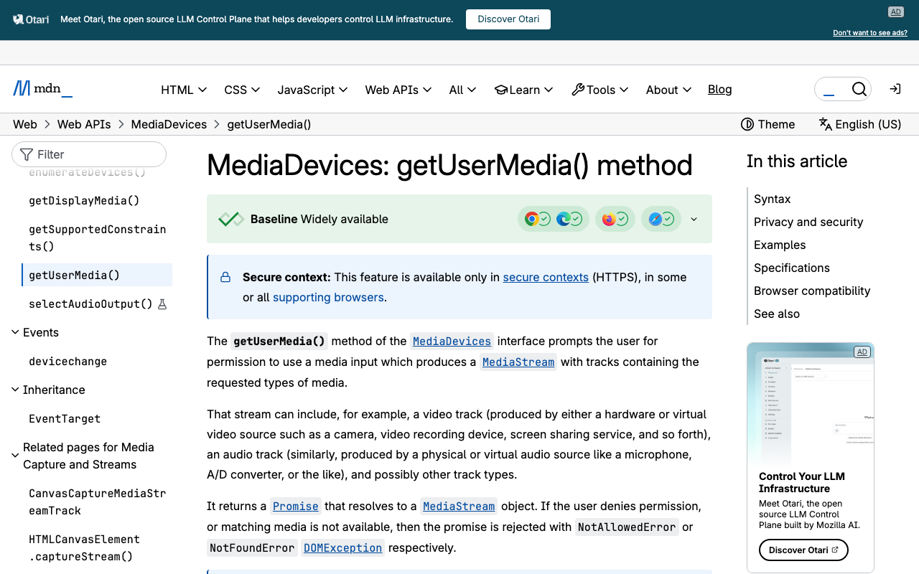Click the Firefox browser support icon
919x574 pixels.
pyautogui.click(x=610, y=219)
